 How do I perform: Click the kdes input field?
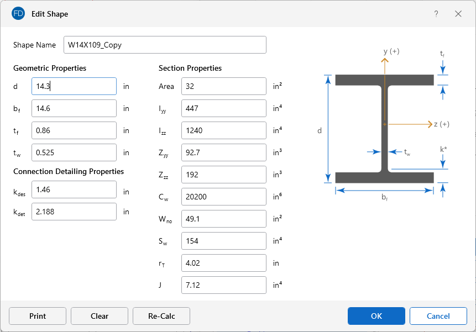(74, 189)
